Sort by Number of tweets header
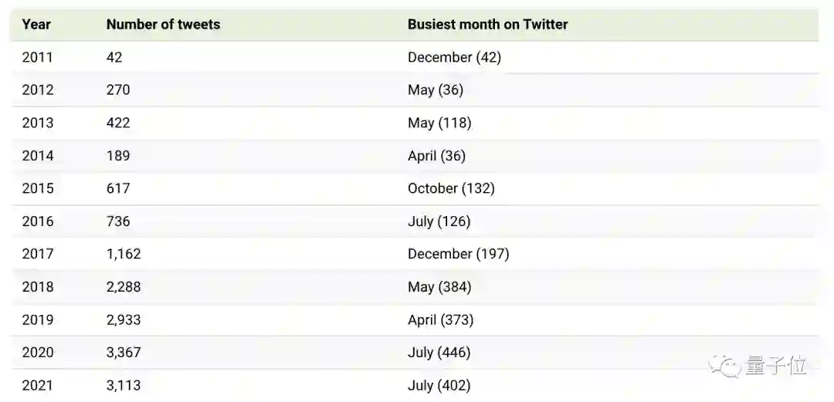 point(163,24)
